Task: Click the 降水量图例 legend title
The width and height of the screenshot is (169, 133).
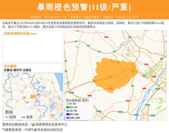Action: [77, 100]
